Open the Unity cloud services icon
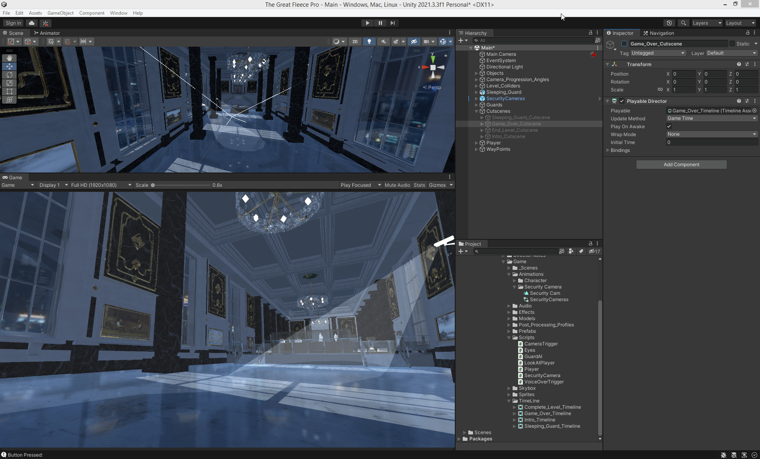Image resolution: width=760 pixels, height=459 pixels. point(32,23)
